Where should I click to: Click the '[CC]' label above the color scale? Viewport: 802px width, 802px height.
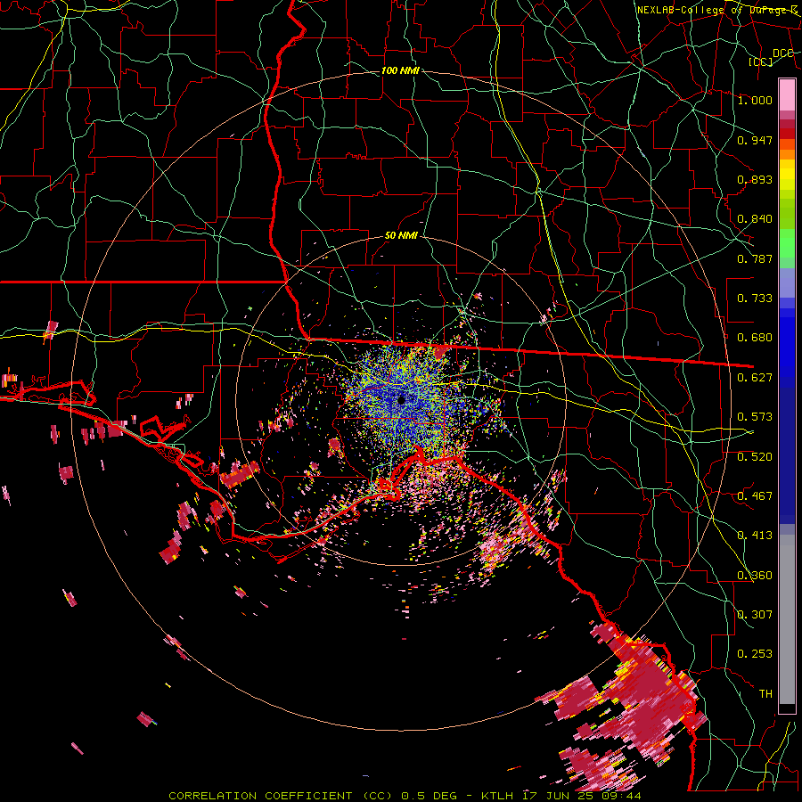point(760,61)
